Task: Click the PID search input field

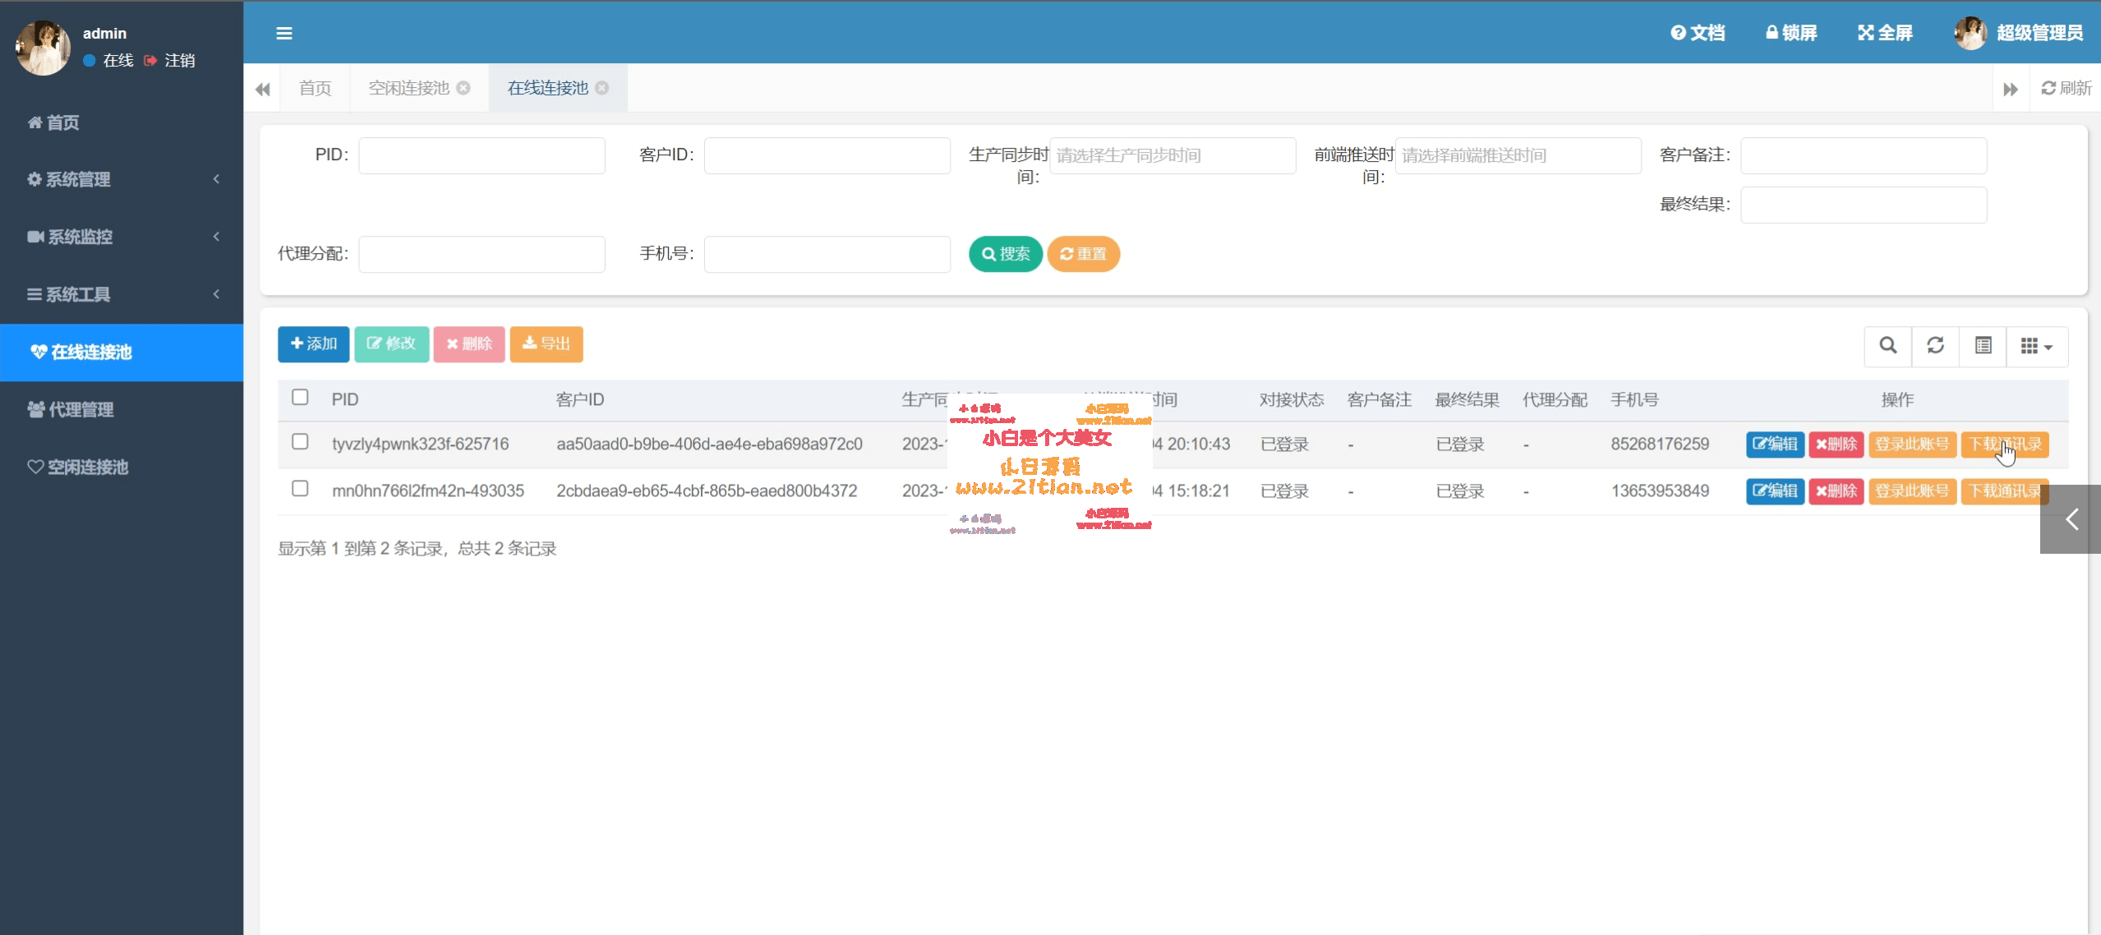Action: coord(481,155)
